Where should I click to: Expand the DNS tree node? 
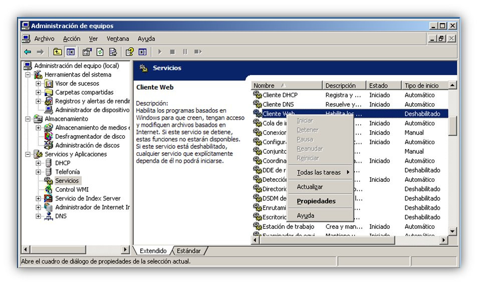point(38,216)
